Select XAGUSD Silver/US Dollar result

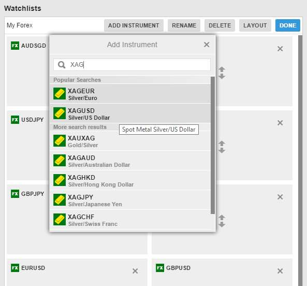pos(130,113)
